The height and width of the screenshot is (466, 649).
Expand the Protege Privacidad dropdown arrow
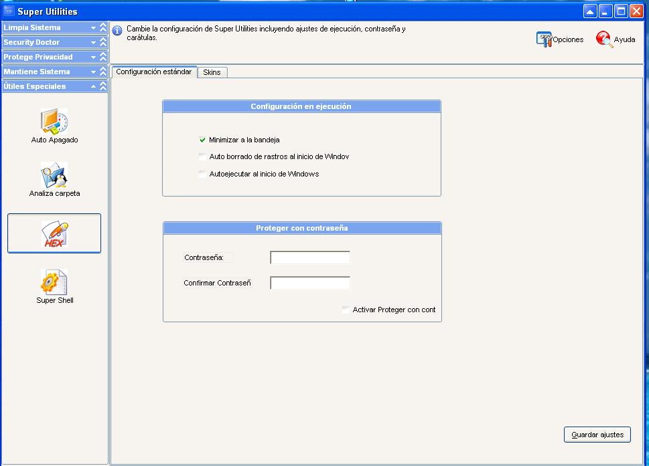click(x=94, y=57)
